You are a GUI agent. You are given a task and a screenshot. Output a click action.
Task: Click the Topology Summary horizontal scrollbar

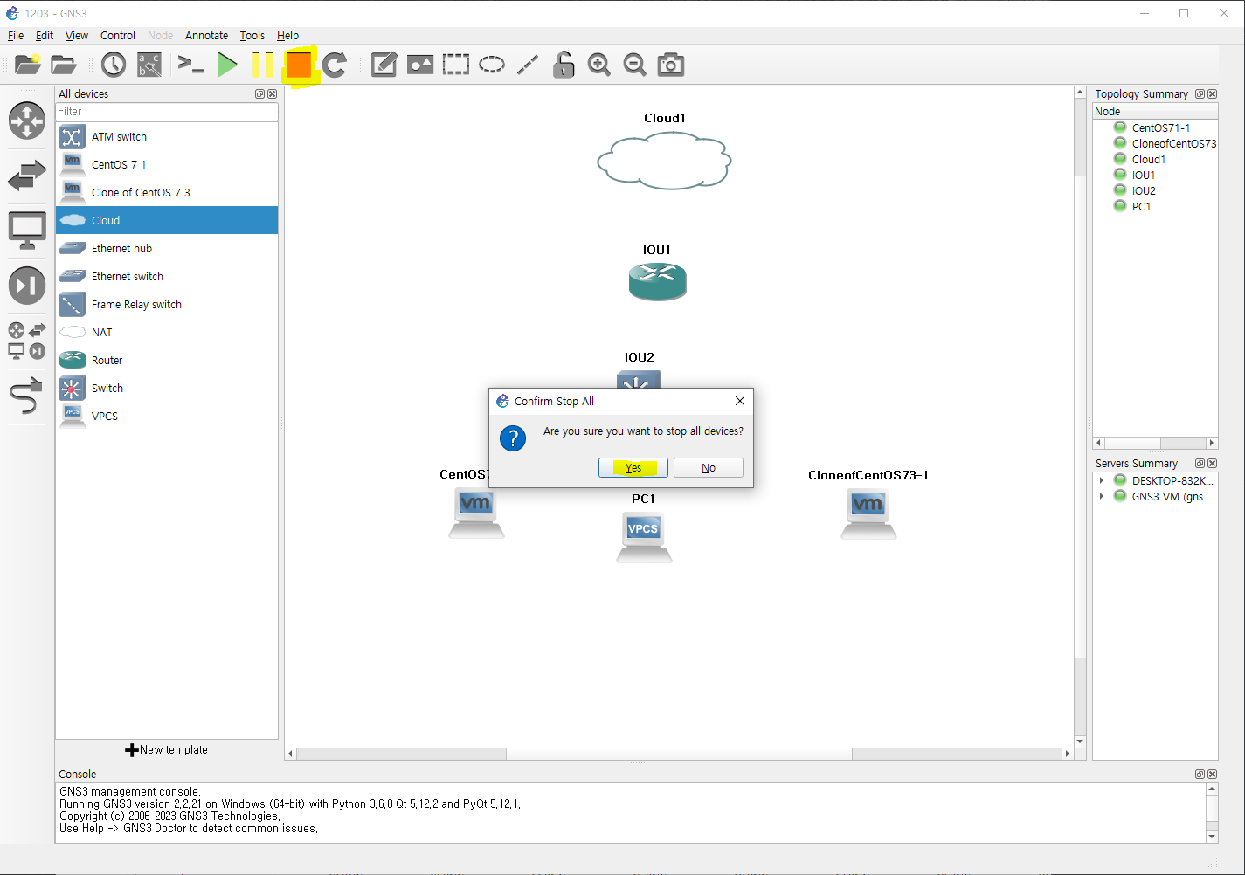(1155, 443)
